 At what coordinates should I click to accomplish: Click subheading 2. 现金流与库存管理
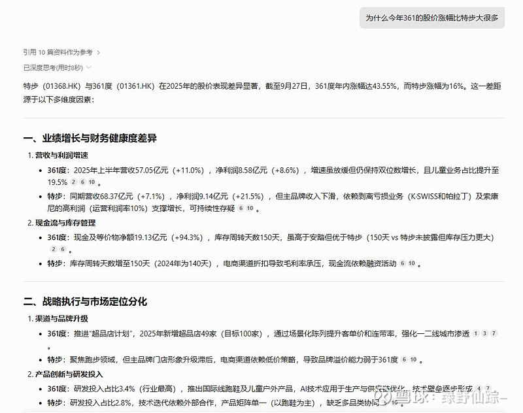coord(61,223)
